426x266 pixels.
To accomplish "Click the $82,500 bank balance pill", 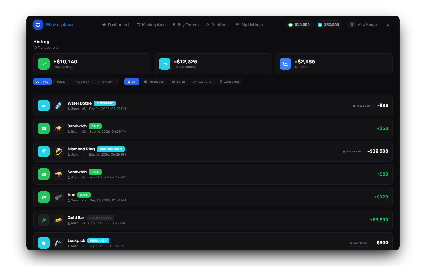I will click(x=329, y=25).
